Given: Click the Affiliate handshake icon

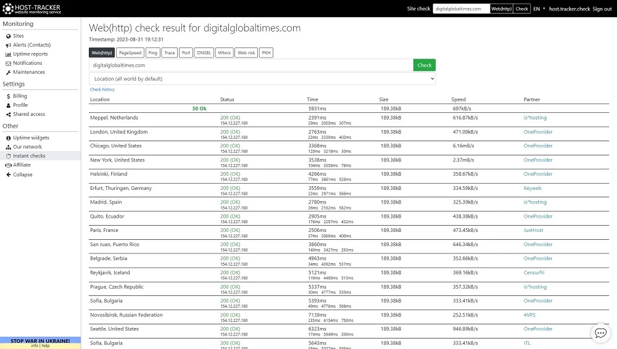Looking at the screenshot, I should (8, 165).
